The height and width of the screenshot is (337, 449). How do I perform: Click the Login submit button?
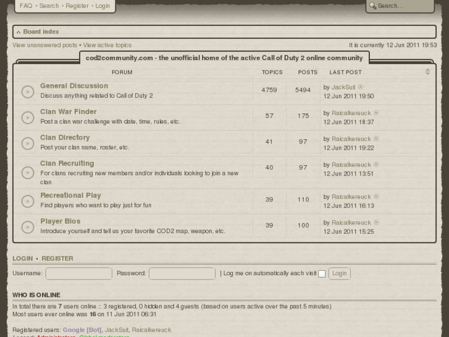[339, 273]
